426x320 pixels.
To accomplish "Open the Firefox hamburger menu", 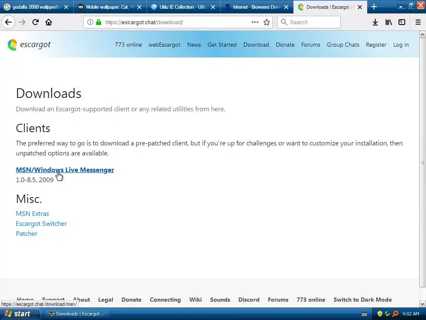I will [x=418, y=22].
